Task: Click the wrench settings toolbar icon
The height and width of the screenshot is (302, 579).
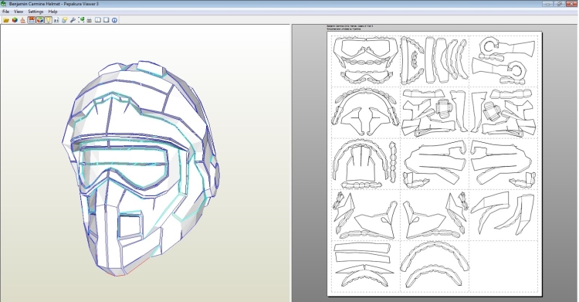Action: point(73,20)
